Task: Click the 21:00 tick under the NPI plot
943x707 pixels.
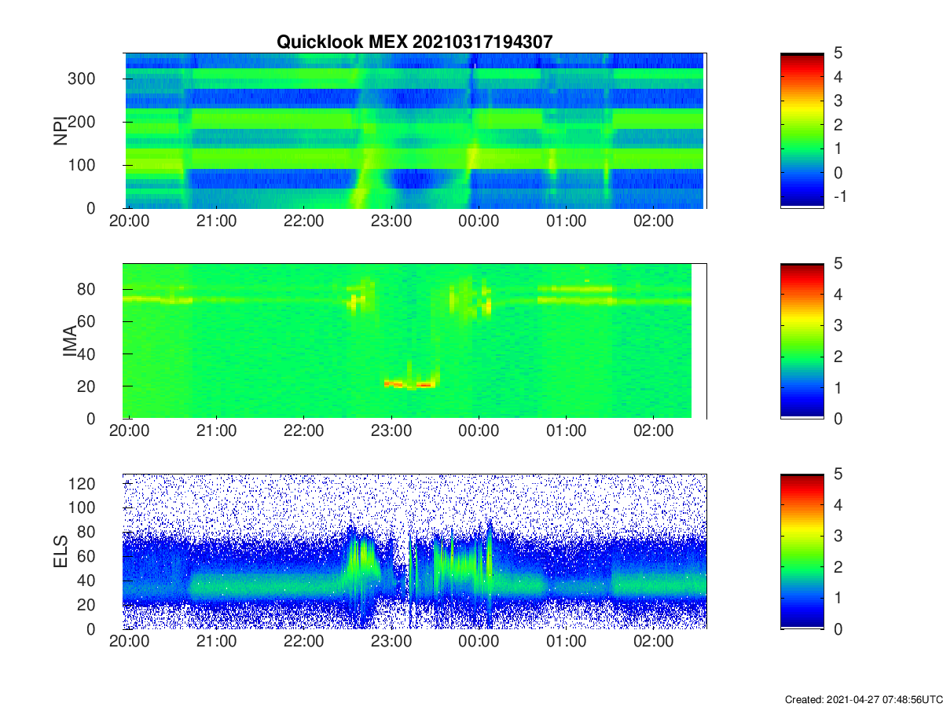Action: point(217,221)
